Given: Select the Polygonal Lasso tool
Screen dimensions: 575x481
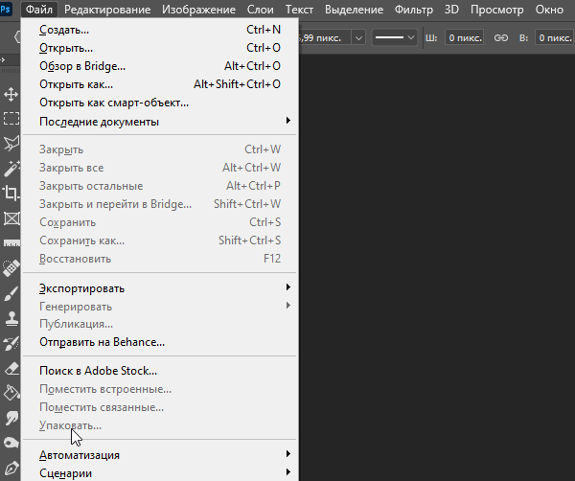Looking at the screenshot, I should 11,144.
